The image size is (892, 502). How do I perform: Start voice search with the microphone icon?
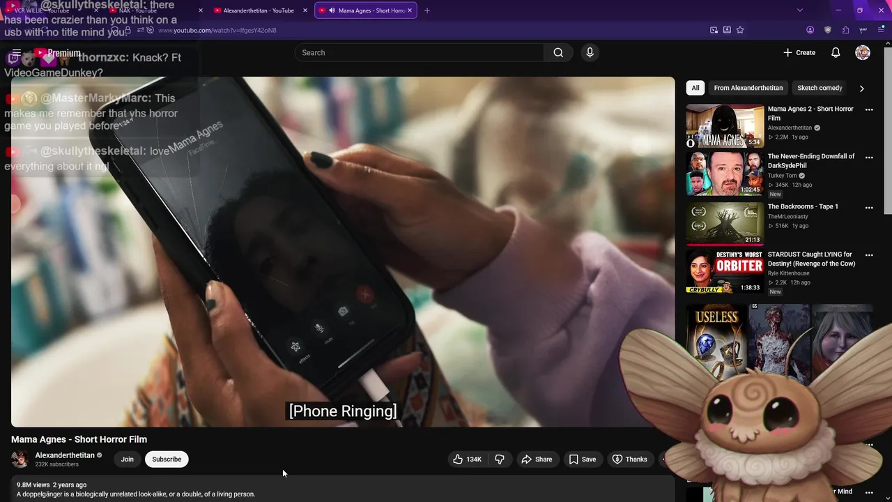(x=590, y=52)
